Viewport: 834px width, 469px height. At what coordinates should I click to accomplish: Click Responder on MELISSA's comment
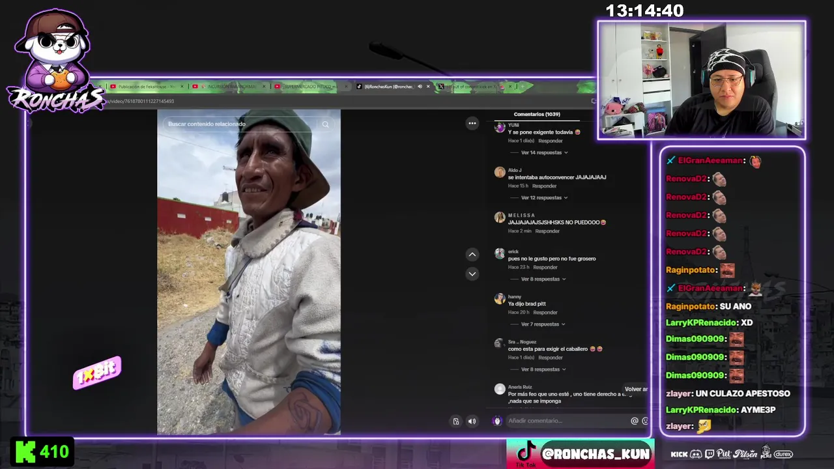point(547,231)
